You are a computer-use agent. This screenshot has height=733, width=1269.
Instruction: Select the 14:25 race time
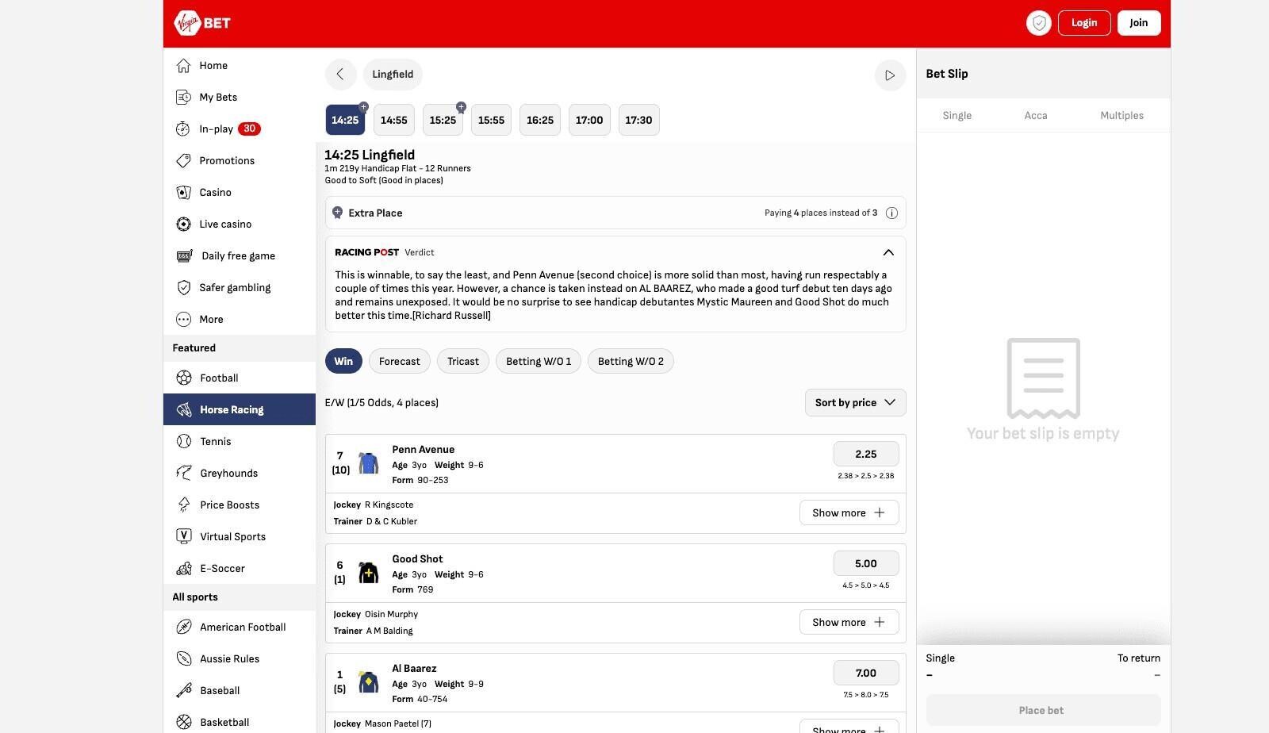coord(345,120)
